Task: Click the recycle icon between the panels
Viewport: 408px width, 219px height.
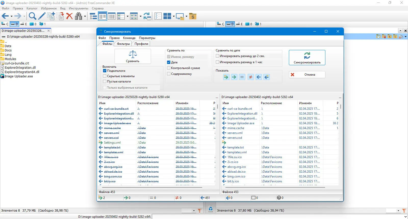Action: (211, 209)
